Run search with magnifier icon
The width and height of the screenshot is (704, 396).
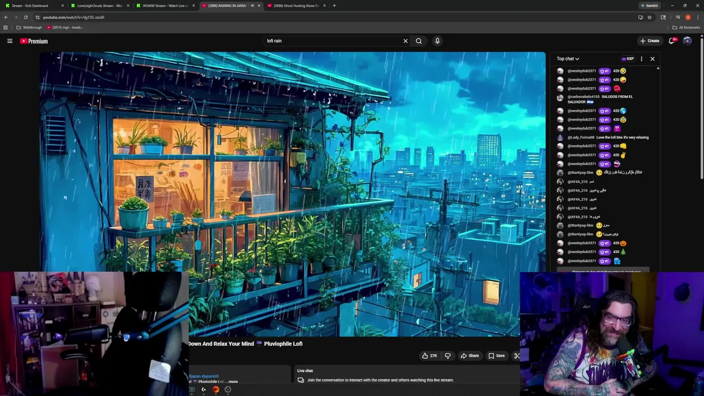419,41
